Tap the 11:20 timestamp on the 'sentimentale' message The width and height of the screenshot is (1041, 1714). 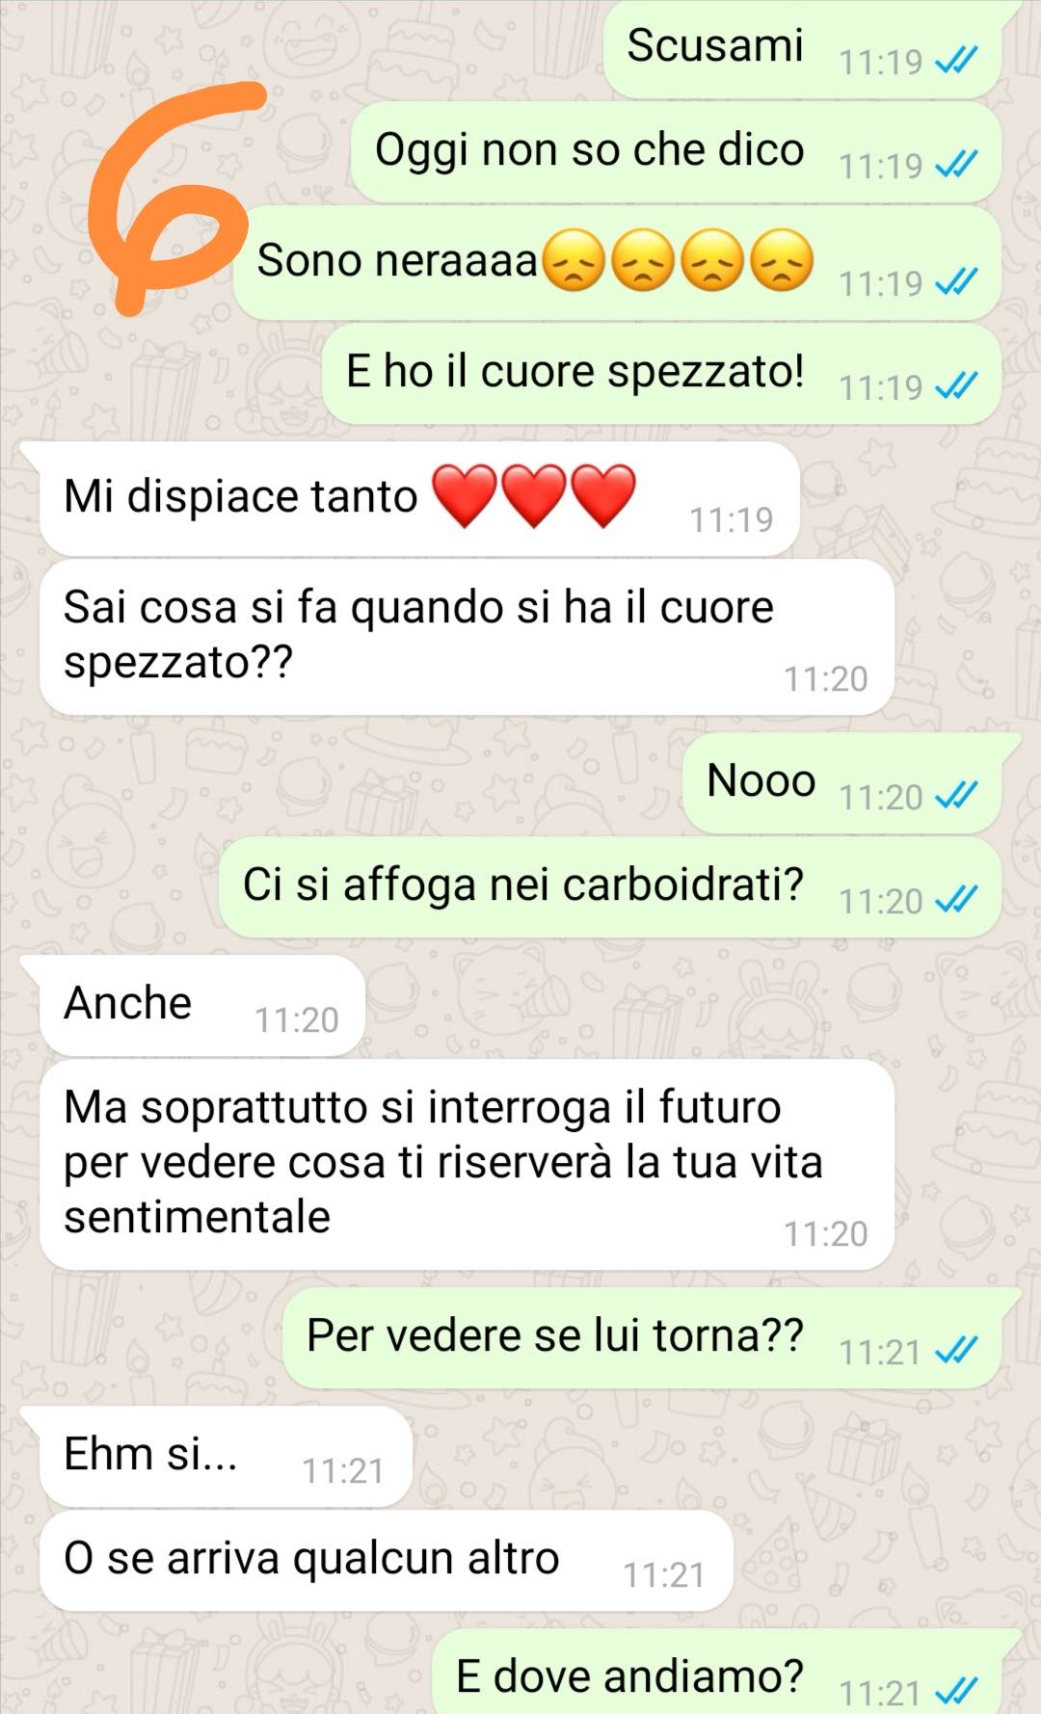coord(826,1234)
